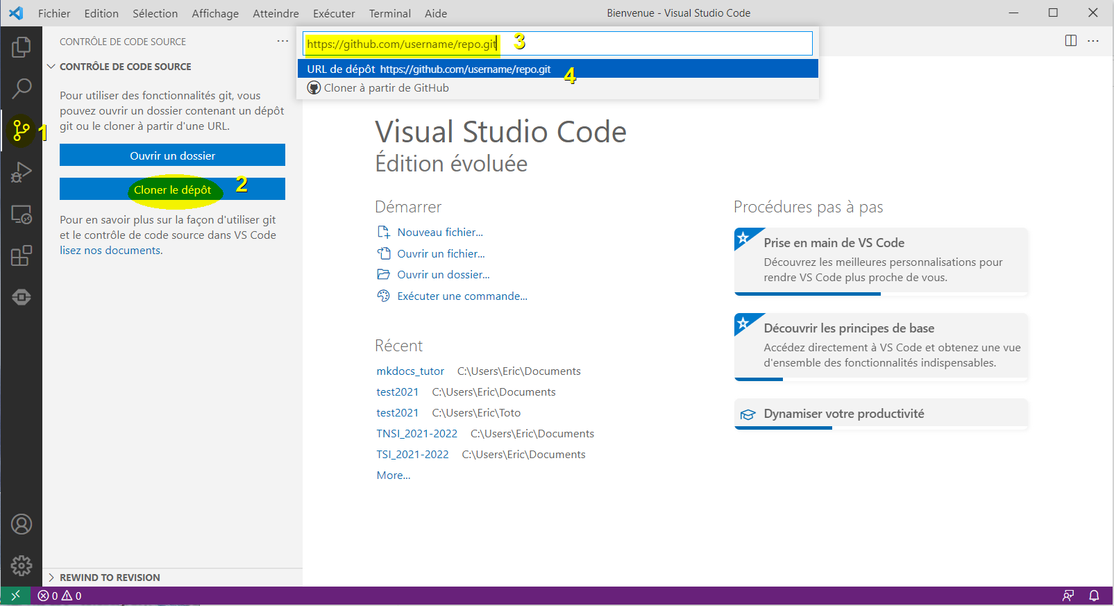Viewport: 1114px width, 606px height.
Task: Open Dynamiser votre productivité walkthrough
Action: 881,414
